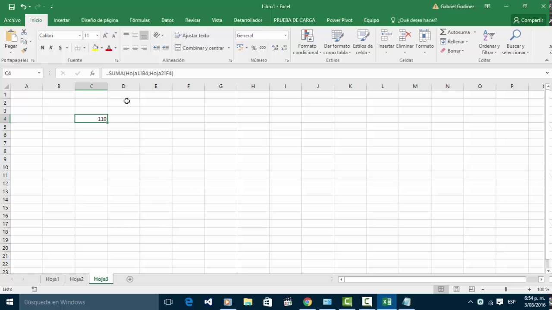Click the zoom out minus button
The image size is (552, 310).
pos(483,289)
